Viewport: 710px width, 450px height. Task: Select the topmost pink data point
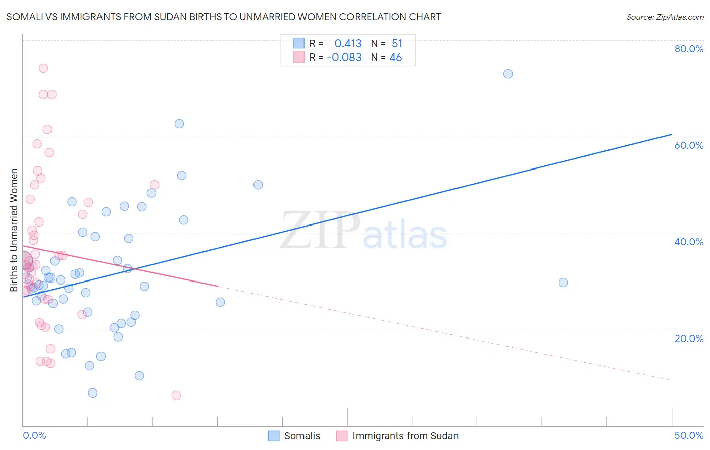tap(43, 68)
